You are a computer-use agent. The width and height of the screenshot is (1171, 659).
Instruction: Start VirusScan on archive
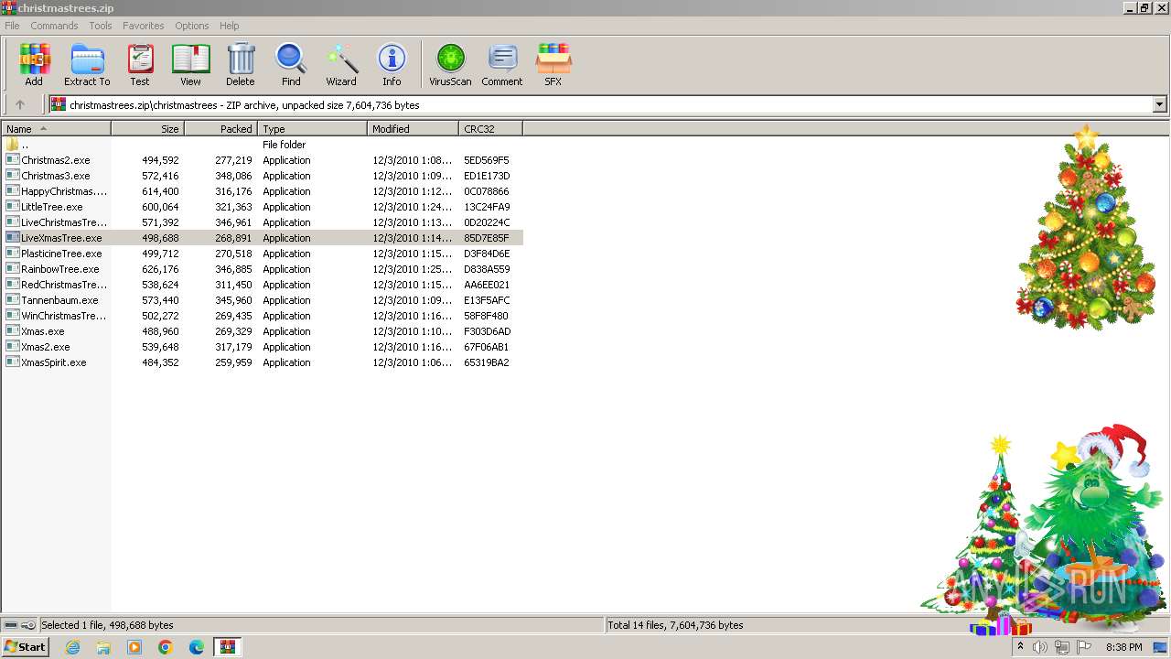450,64
